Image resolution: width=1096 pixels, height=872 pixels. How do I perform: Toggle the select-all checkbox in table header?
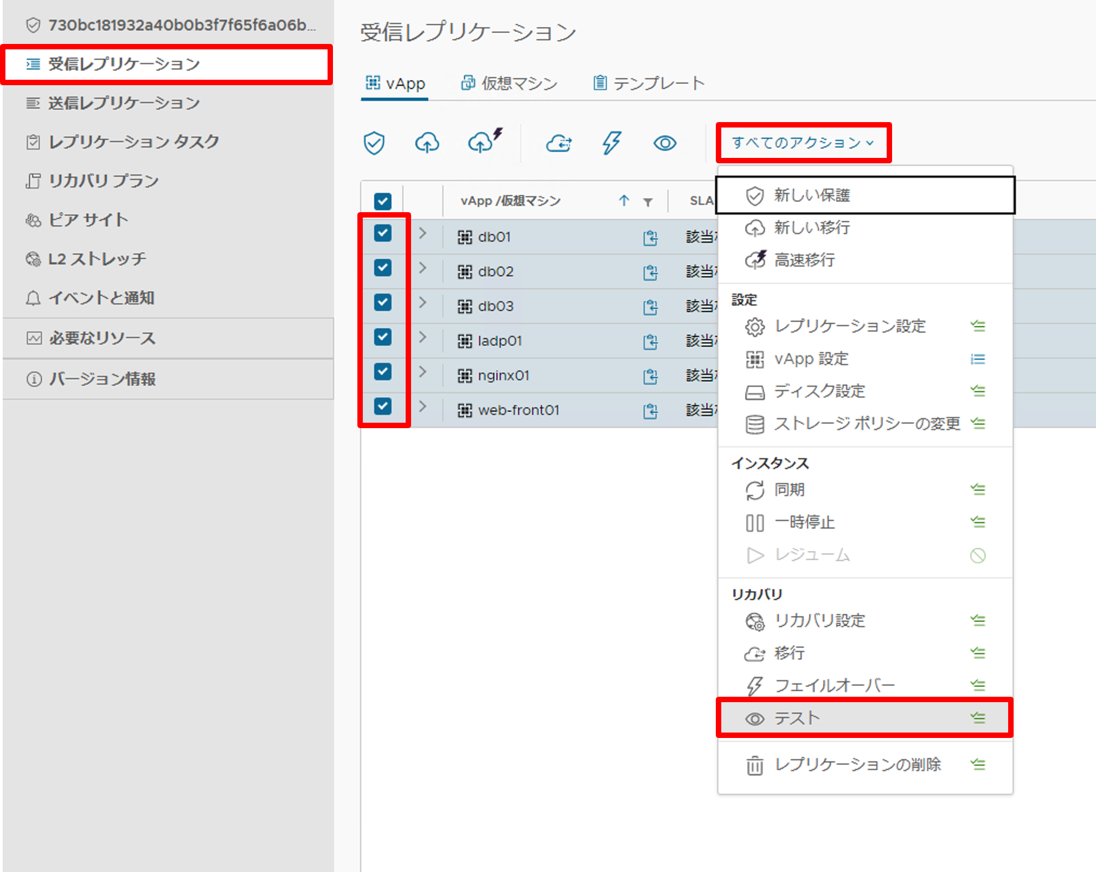(383, 200)
